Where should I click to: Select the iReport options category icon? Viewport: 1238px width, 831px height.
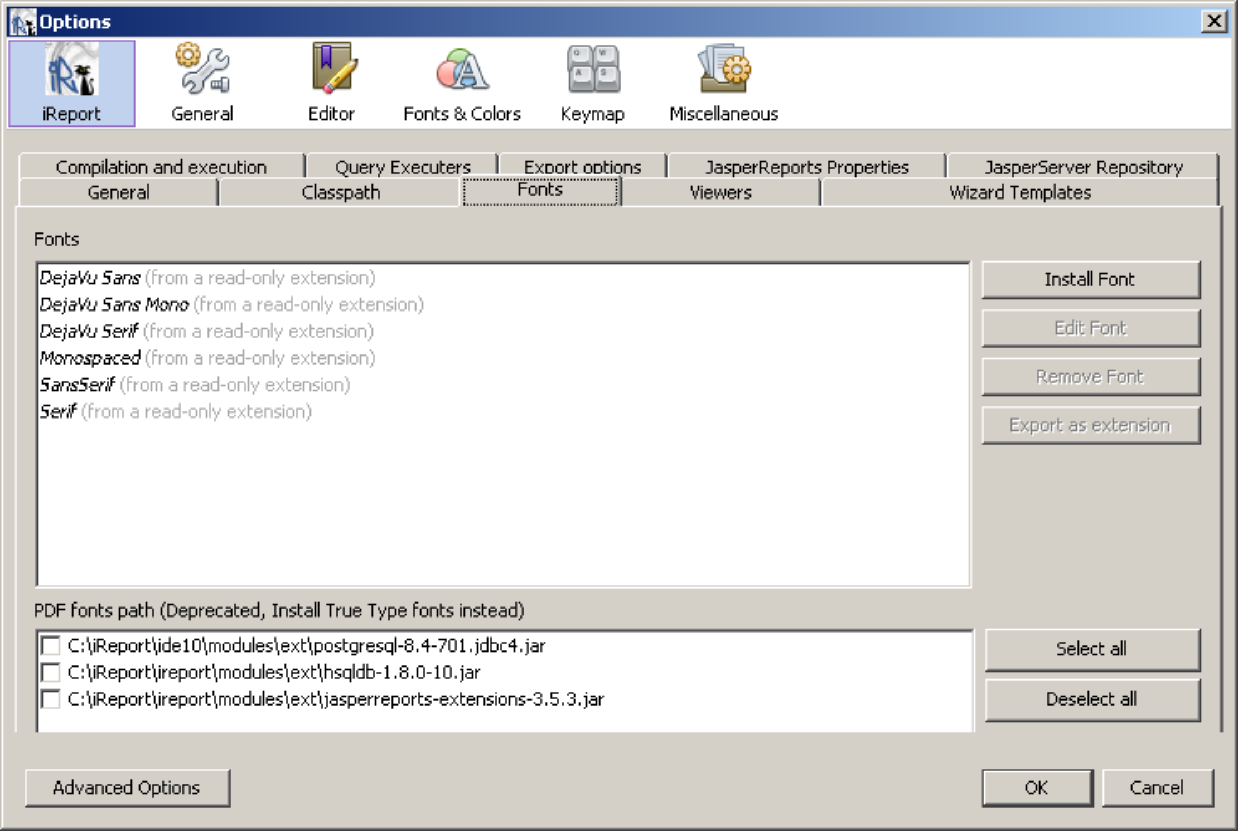pyautogui.click(x=71, y=84)
